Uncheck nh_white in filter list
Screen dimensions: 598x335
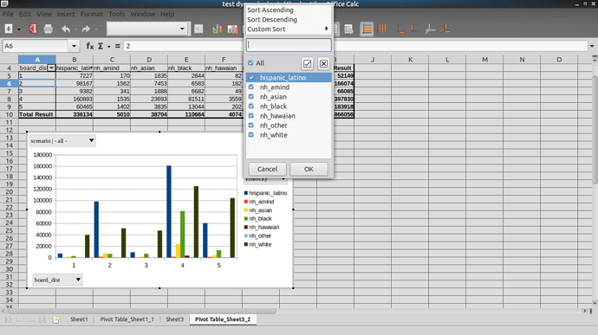pyautogui.click(x=251, y=134)
